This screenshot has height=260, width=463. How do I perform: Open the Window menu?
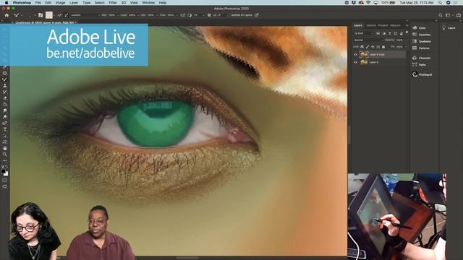click(x=148, y=3)
